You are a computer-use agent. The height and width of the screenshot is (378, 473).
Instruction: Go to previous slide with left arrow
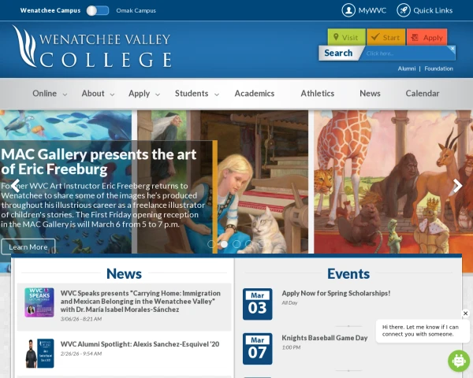15,187
